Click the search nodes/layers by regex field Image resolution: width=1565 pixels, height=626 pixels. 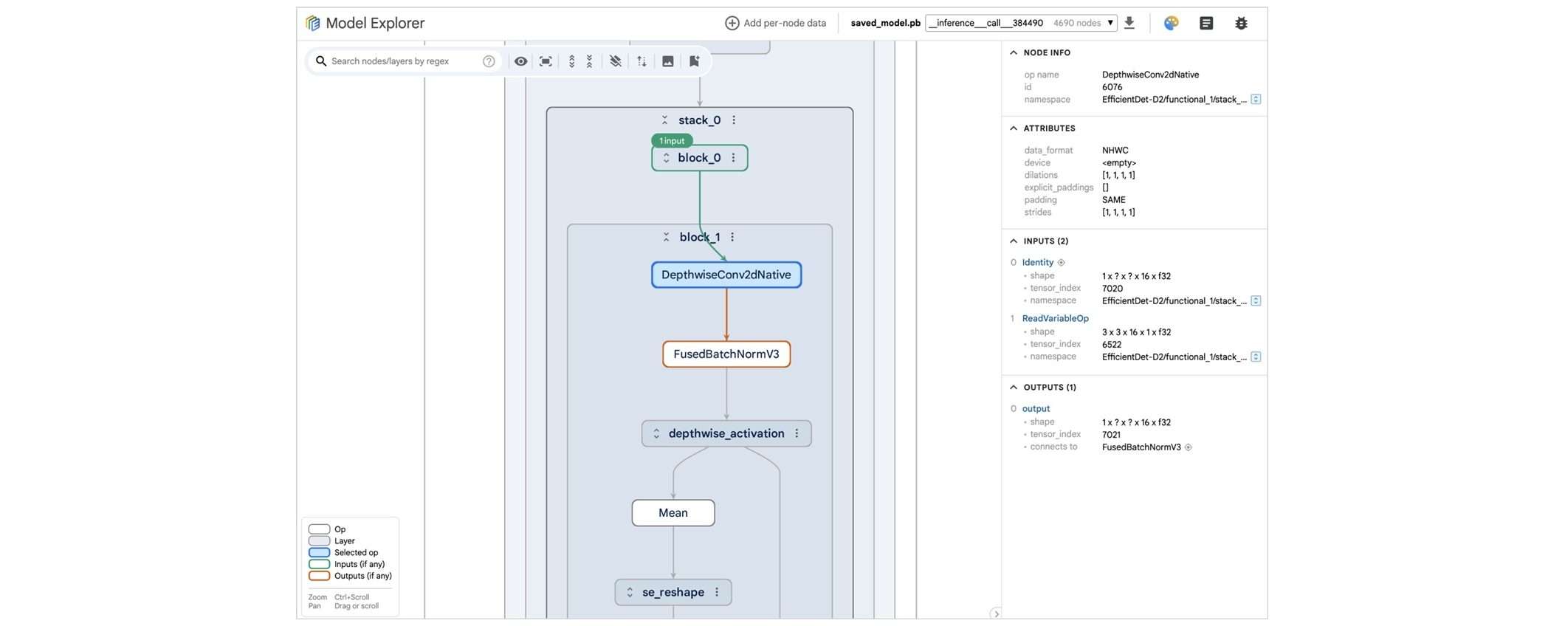point(402,61)
